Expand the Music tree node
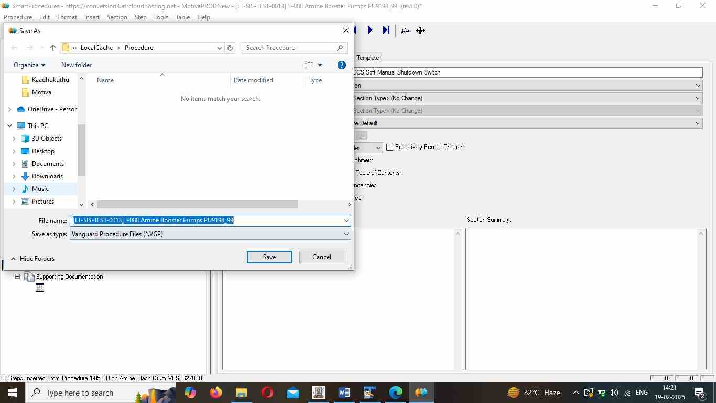Viewport: 716px width, 403px height. [x=14, y=189]
